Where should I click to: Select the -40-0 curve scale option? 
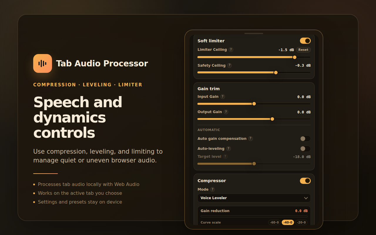(288, 222)
